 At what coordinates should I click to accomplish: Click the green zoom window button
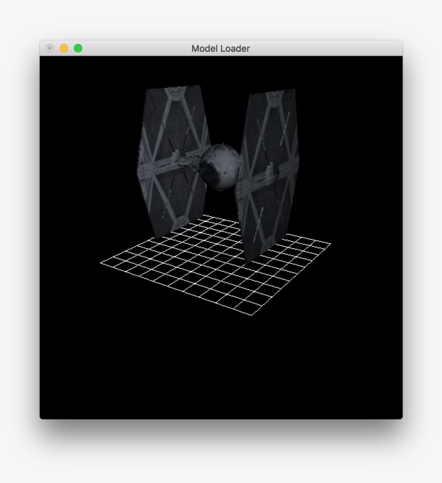pos(79,47)
